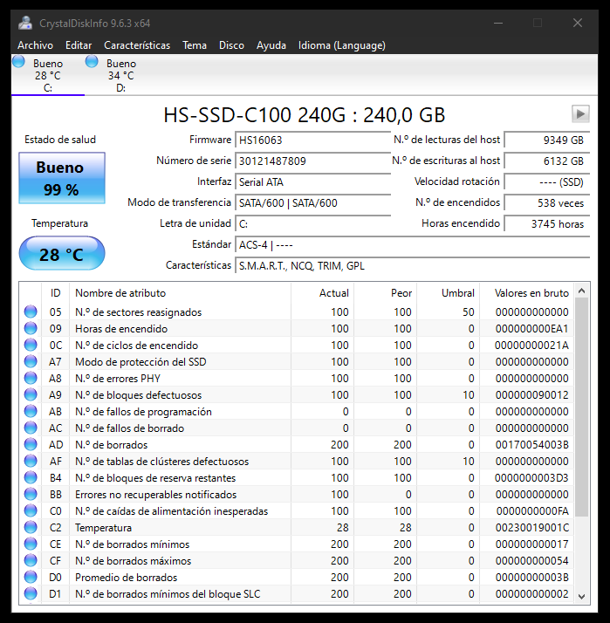Click the Firmware field HS16063

tap(312, 140)
